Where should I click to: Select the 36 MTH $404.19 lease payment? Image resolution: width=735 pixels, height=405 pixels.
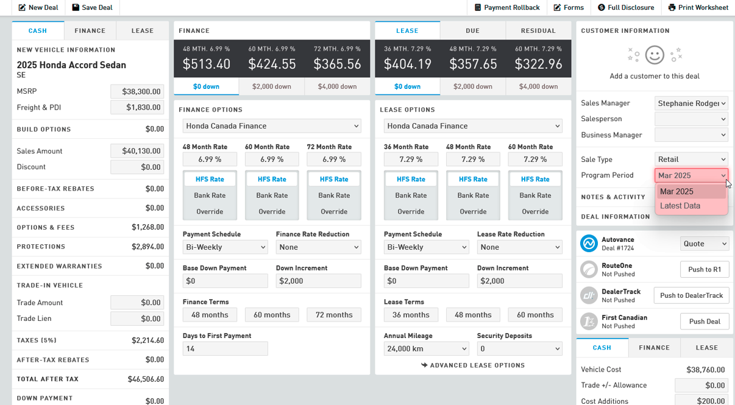click(x=408, y=58)
